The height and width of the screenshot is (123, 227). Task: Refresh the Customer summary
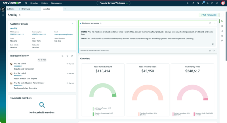[x=210, y=23]
